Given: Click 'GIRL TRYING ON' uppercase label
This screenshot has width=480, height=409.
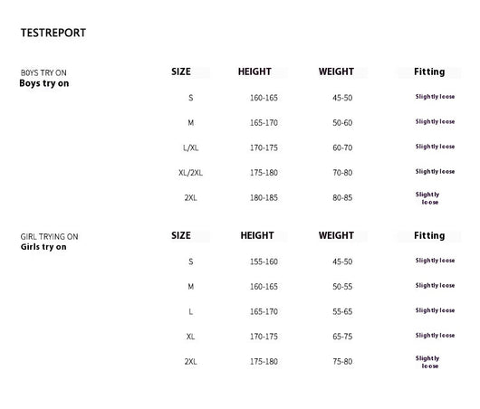Looking at the screenshot, I should point(49,237).
